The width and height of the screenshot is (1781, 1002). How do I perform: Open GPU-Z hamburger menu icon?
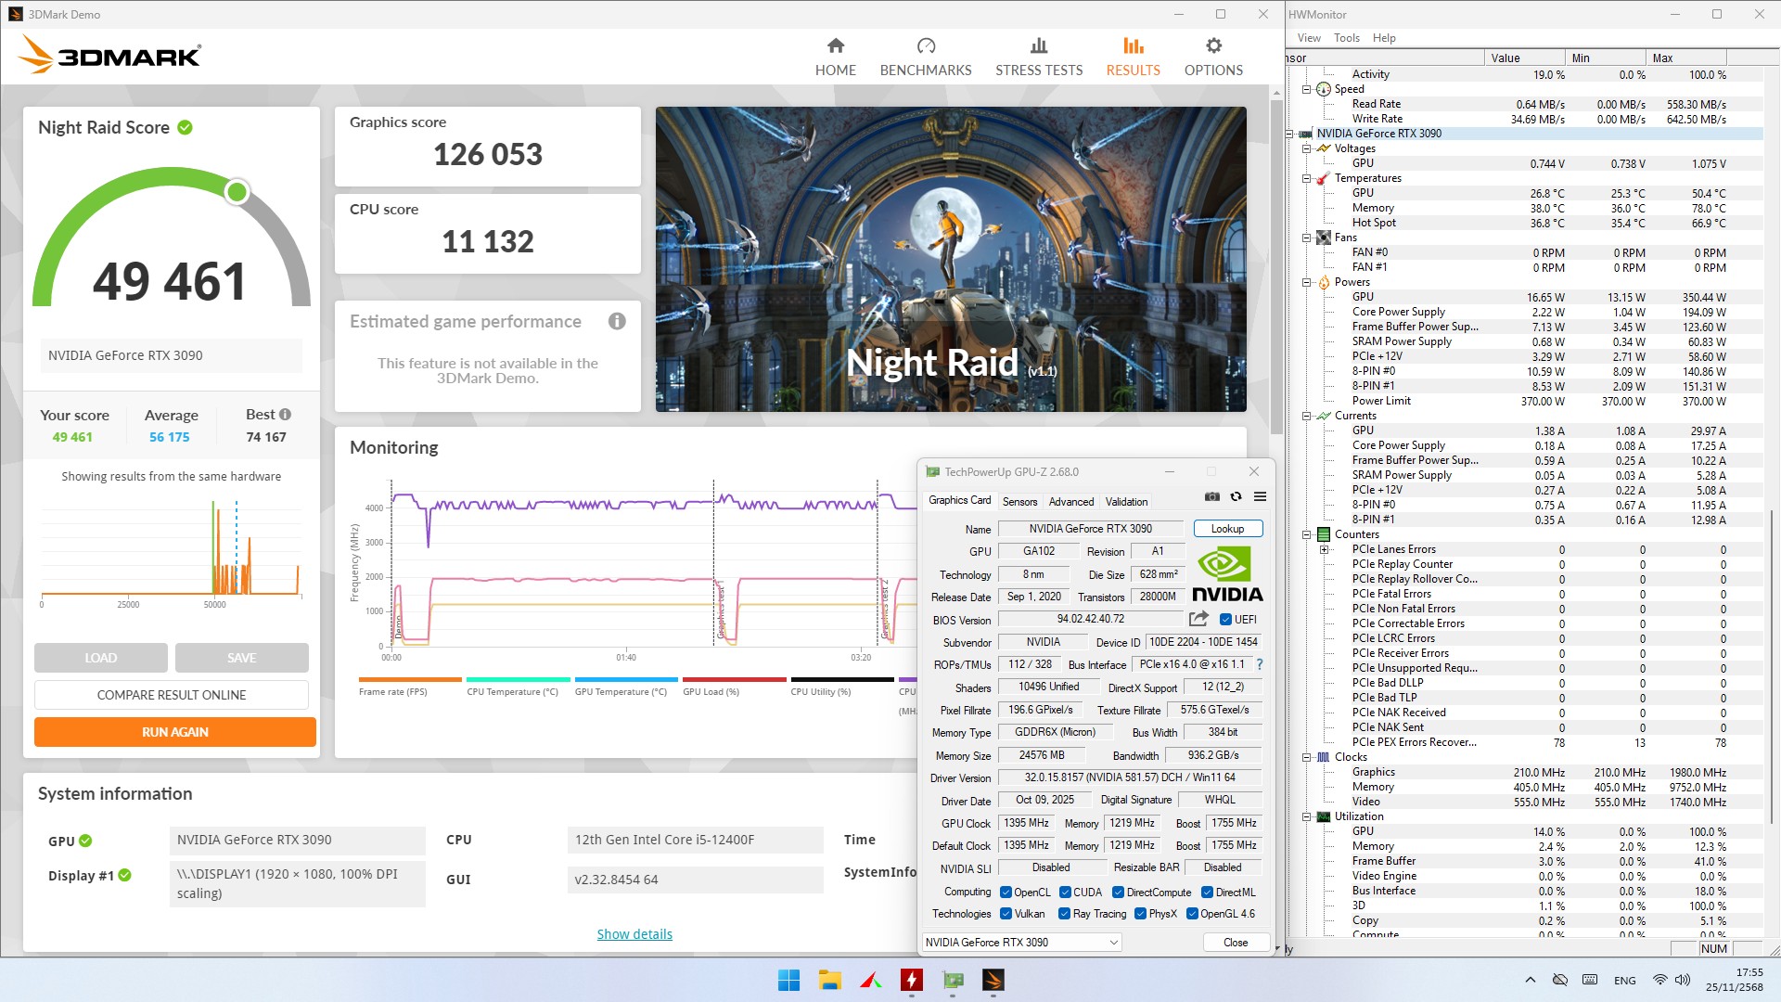point(1260,497)
